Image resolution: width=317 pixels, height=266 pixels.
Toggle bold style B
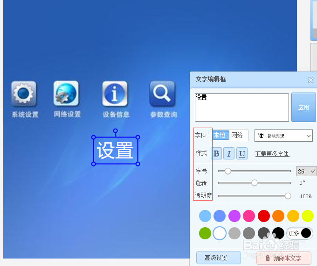click(x=216, y=153)
